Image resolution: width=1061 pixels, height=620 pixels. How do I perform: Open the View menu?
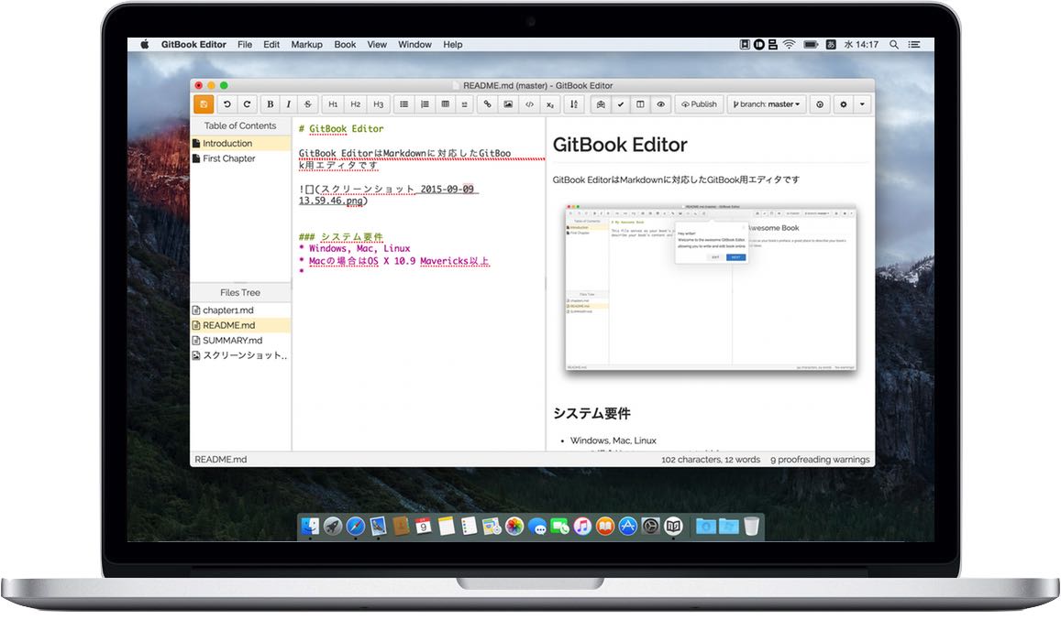coord(377,45)
